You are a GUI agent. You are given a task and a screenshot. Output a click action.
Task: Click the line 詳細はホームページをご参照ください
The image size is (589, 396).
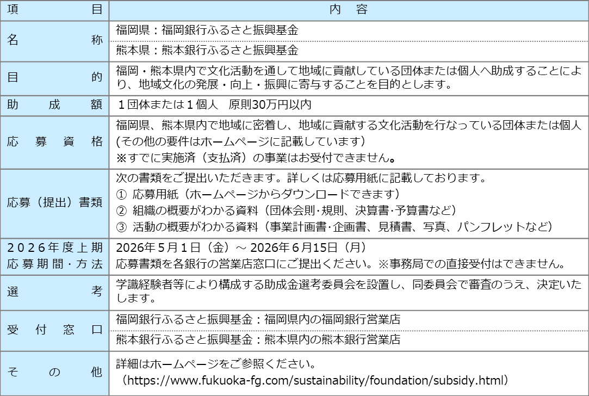[215, 364]
